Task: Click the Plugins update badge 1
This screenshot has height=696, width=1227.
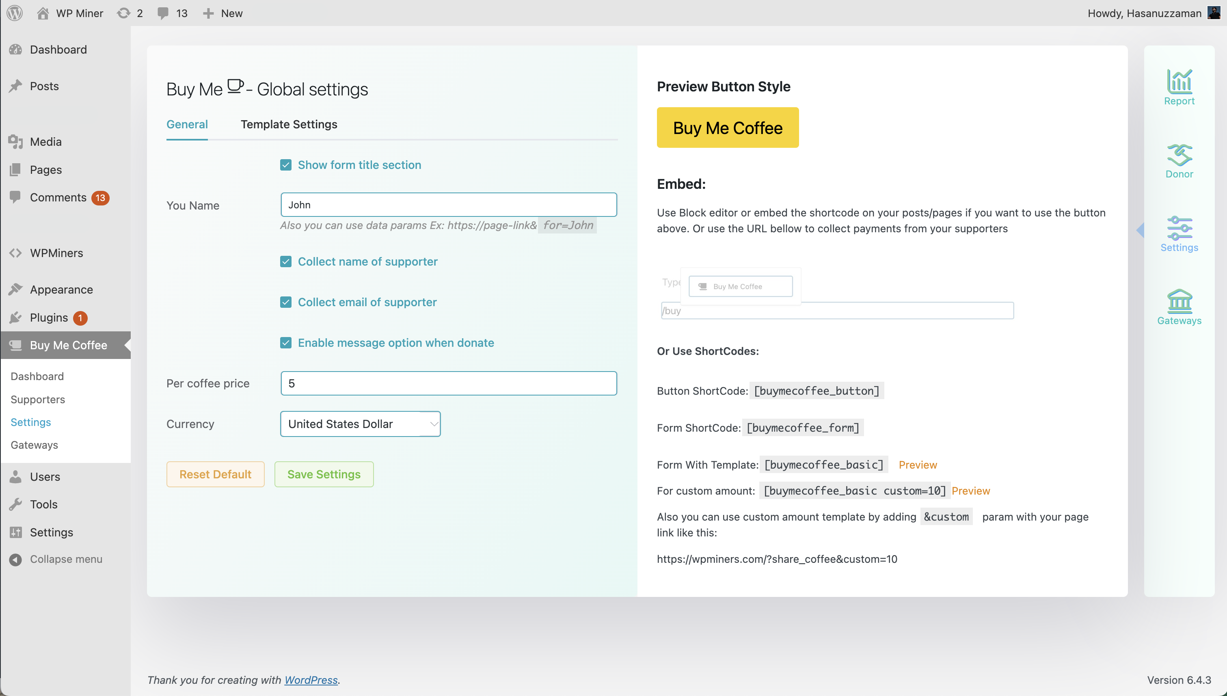Action: pos(80,318)
